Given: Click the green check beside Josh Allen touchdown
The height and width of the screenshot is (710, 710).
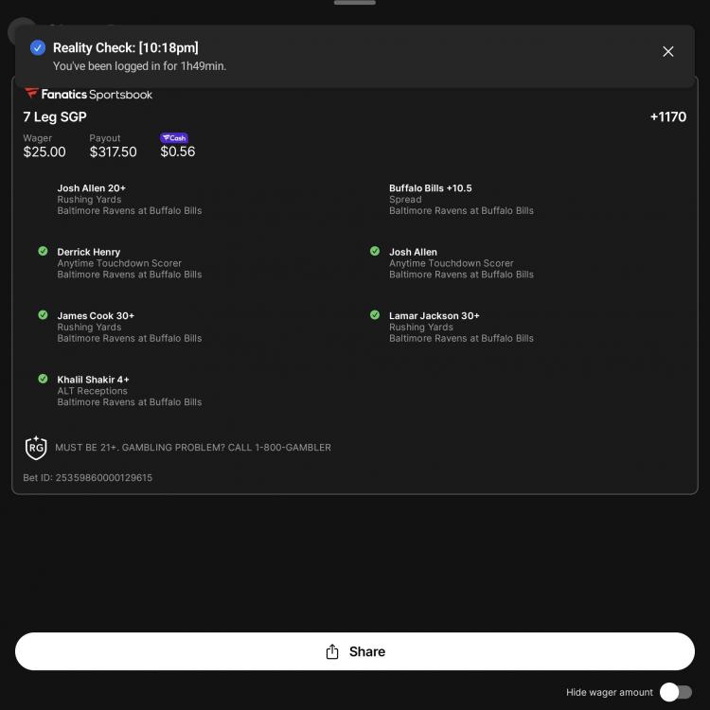Looking at the screenshot, I should [375, 252].
